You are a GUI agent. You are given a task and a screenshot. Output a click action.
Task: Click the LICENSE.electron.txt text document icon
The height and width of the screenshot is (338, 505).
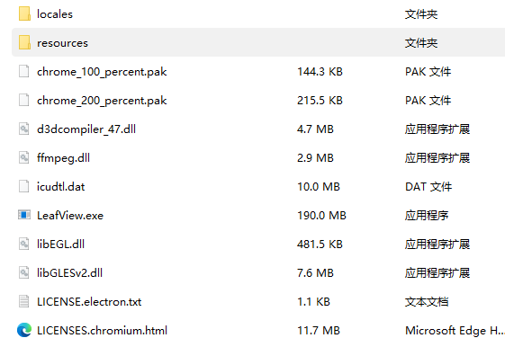(23, 301)
